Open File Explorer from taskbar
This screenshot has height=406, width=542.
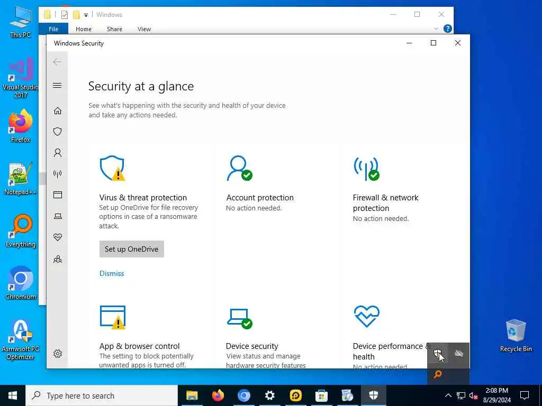(192, 395)
